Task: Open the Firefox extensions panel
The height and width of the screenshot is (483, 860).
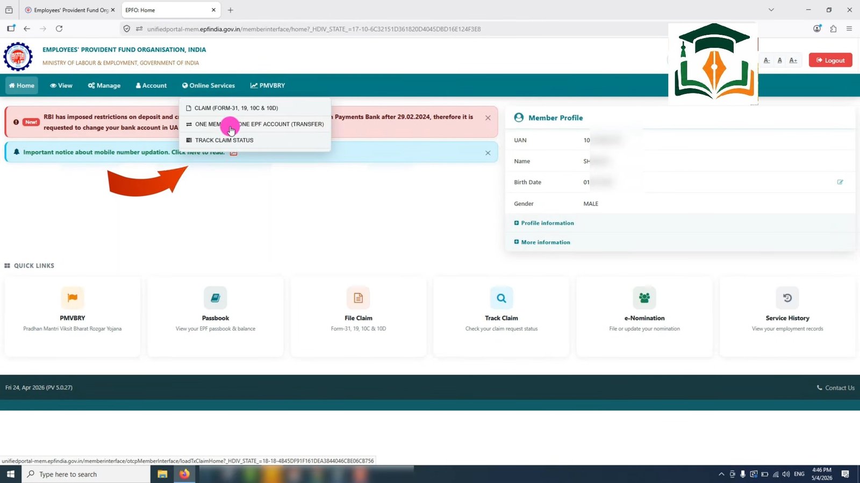Action: [833, 29]
